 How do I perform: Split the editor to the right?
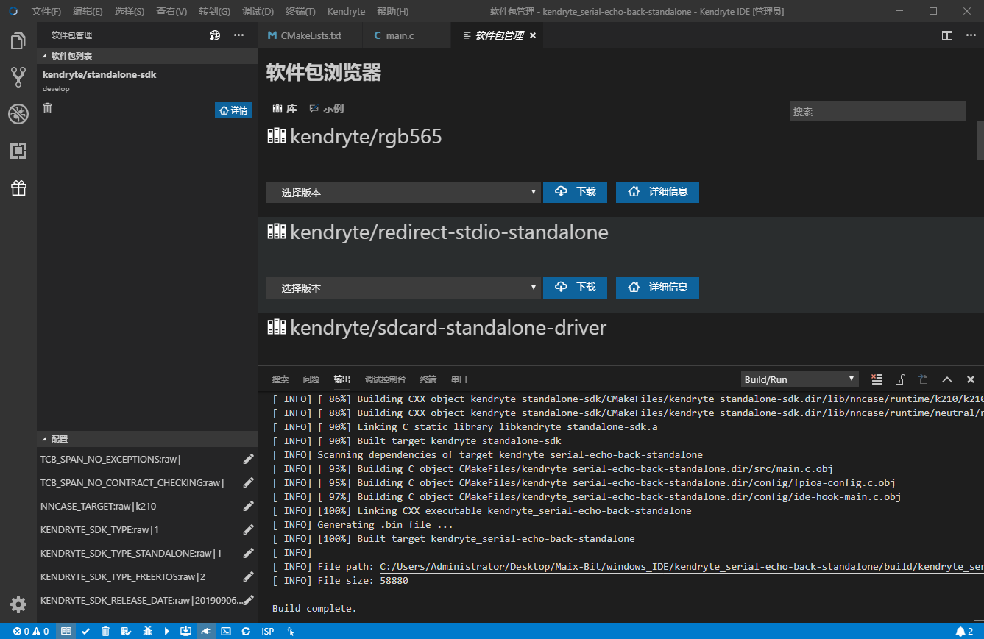pyautogui.click(x=947, y=35)
